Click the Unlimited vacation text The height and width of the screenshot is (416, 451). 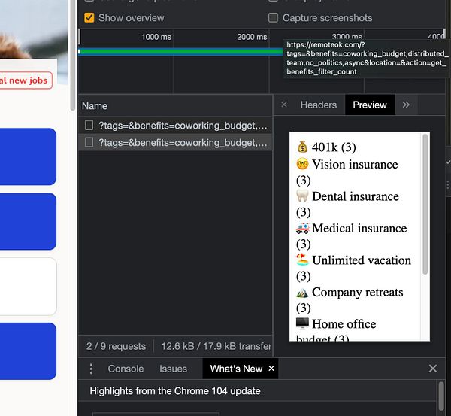point(362,260)
